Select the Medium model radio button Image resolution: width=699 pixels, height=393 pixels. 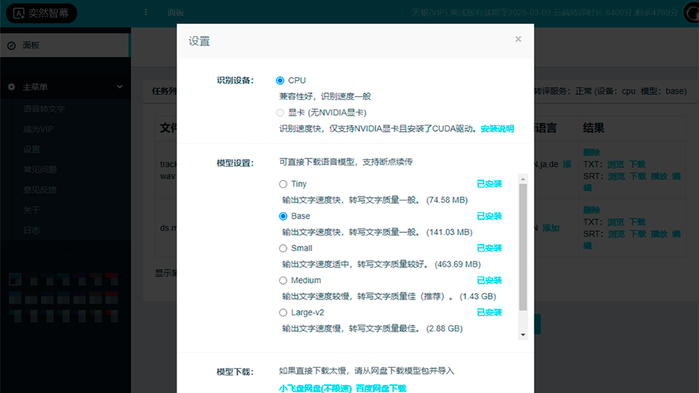[x=283, y=281]
